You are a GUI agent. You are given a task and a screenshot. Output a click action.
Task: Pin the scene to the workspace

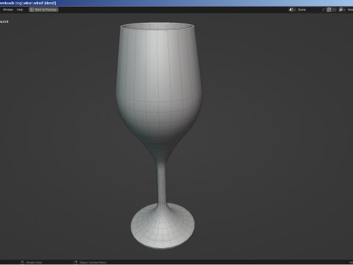(324, 10)
